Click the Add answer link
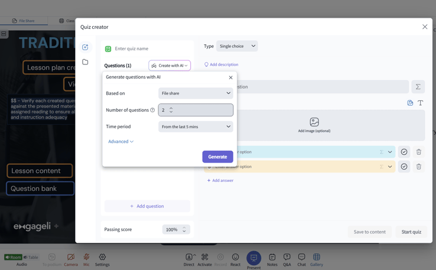This screenshot has width=436, height=270. (x=220, y=180)
